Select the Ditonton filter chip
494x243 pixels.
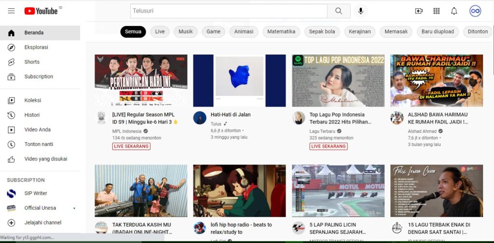[478, 31]
